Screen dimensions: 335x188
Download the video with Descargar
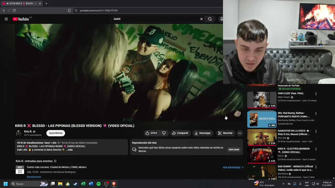point(203,133)
